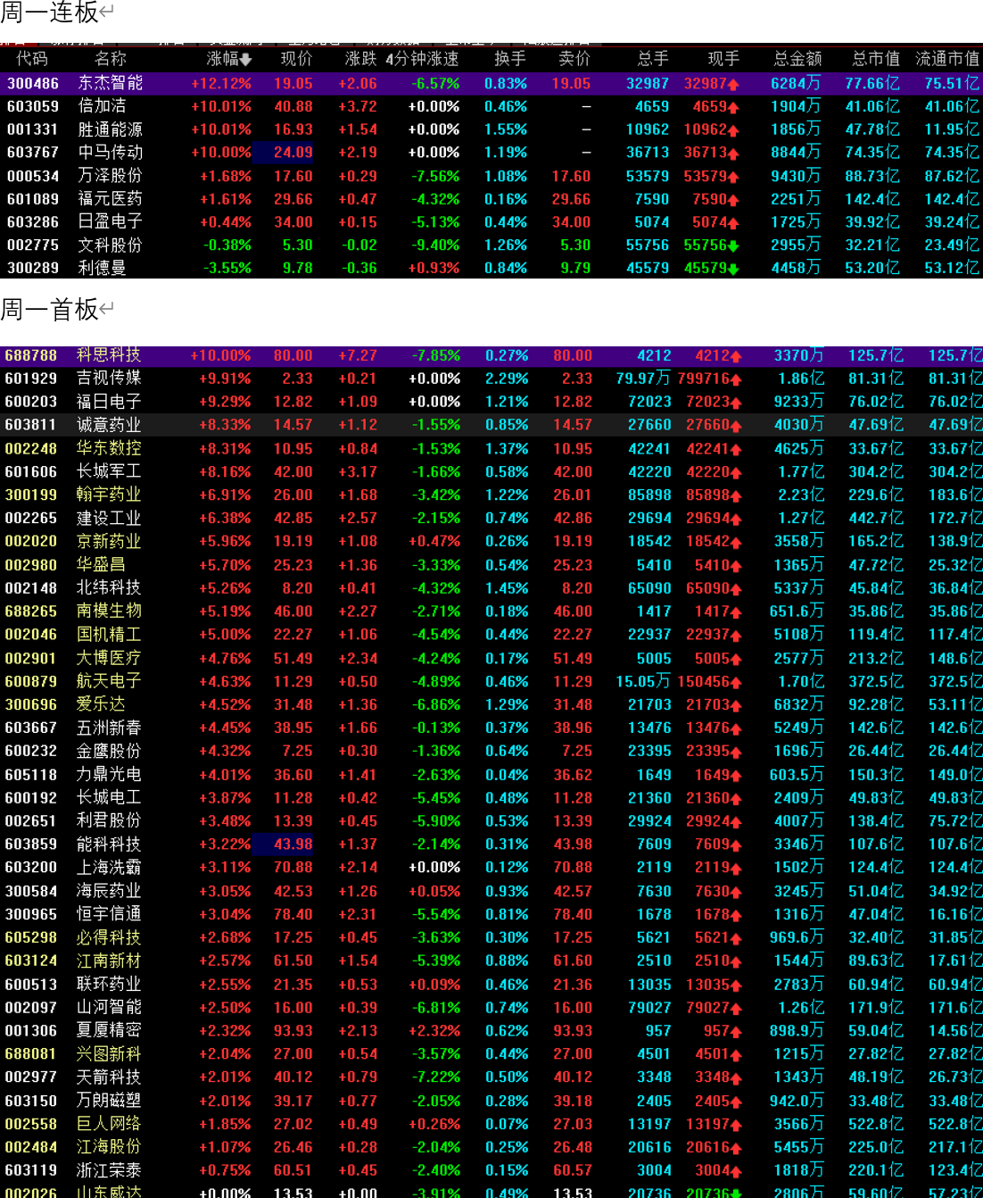983x1198 pixels.
Task: Click the 4分钟涨速 column header
Action: tap(422, 59)
